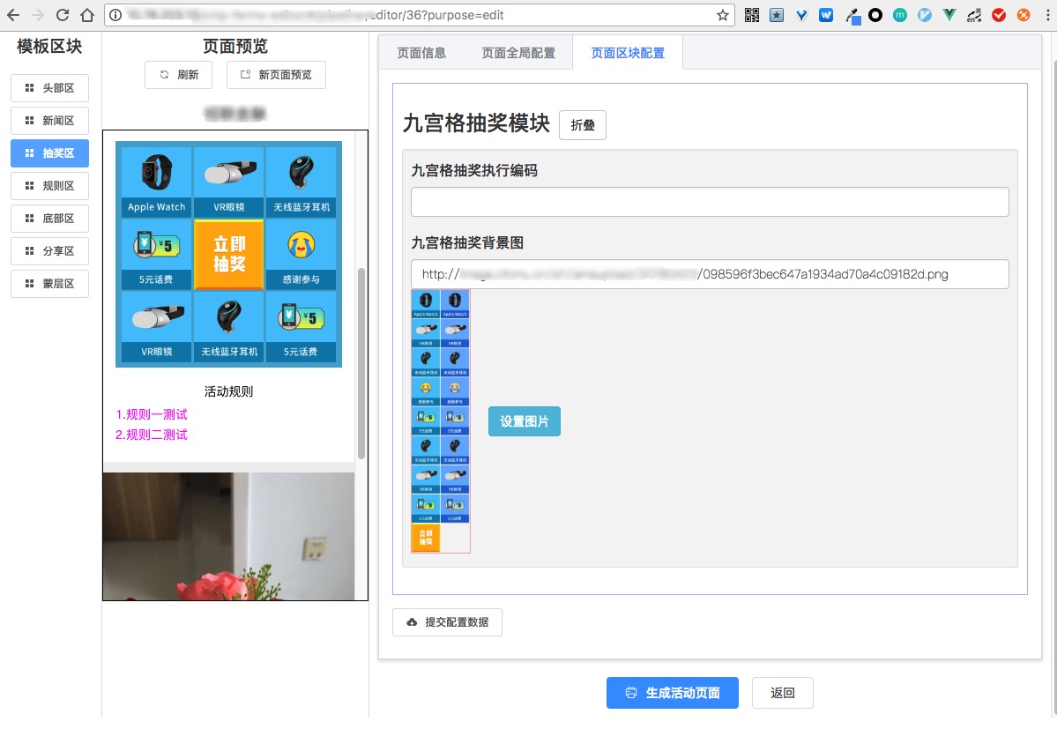Open the browser three-dot menu

(1047, 15)
